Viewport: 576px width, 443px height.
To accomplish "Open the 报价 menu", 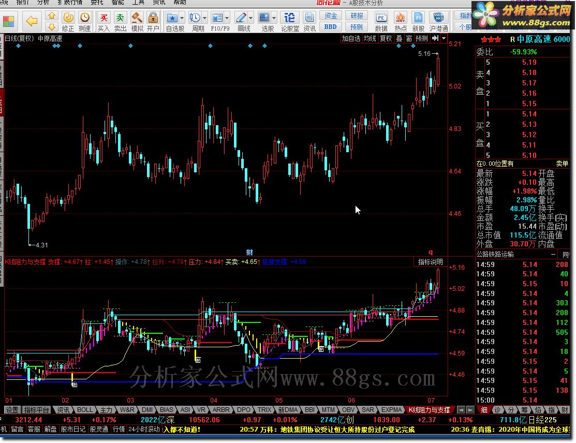I will (23, 3).
